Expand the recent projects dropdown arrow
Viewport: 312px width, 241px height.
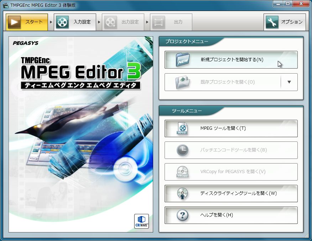click(289, 82)
